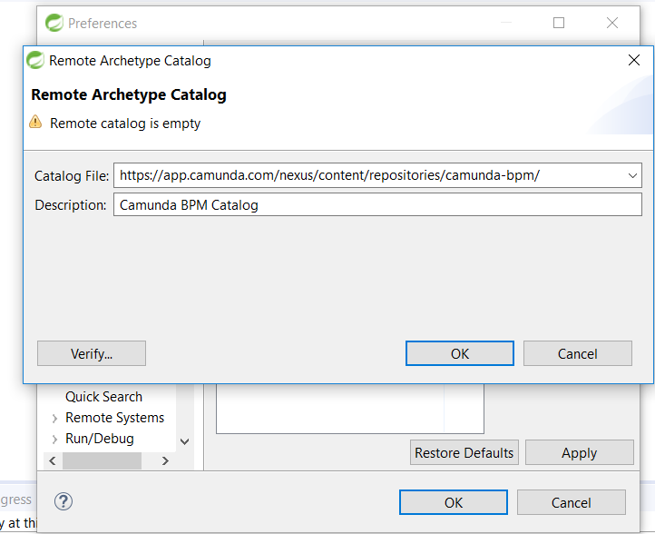655x534 pixels.
Task: Click the Restore Defaults button
Action: (x=464, y=452)
